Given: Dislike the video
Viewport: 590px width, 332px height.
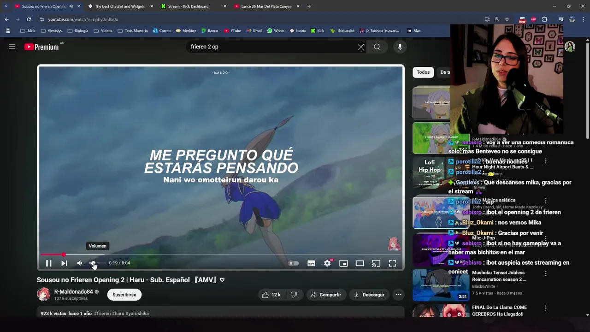Looking at the screenshot, I should 294,295.
